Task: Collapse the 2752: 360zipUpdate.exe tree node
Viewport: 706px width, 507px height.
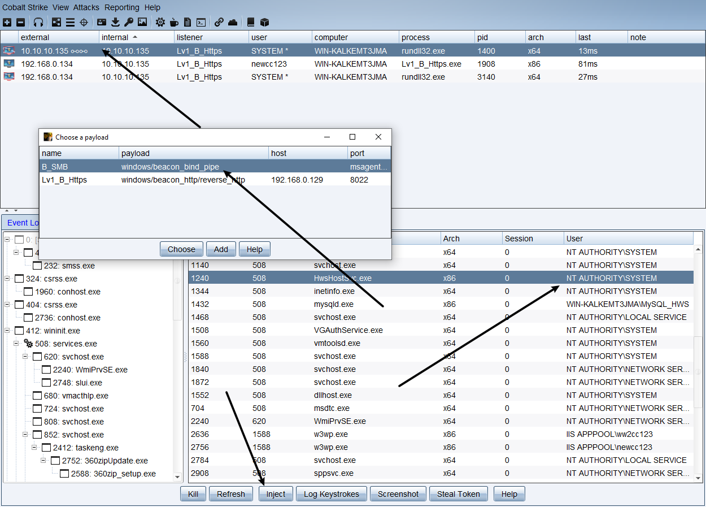Action: (x=43, y=461)
